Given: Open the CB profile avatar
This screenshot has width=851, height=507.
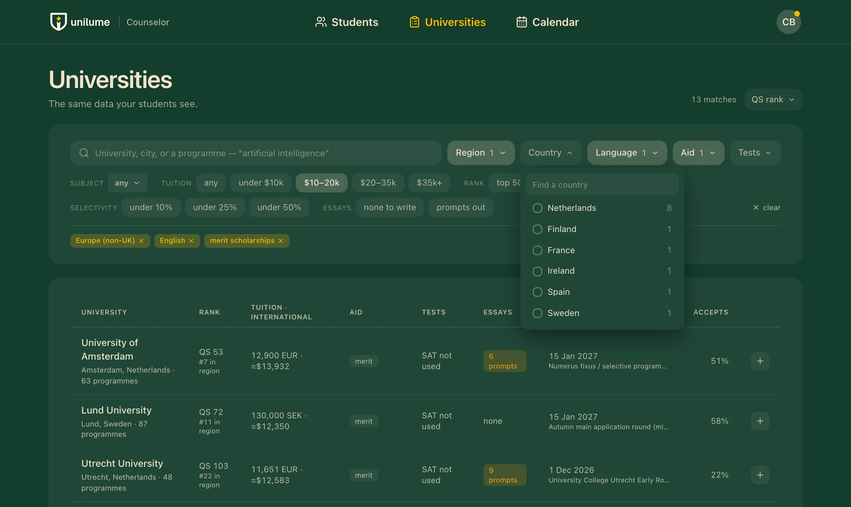Looking at the screenshot, I should [789, 22].
